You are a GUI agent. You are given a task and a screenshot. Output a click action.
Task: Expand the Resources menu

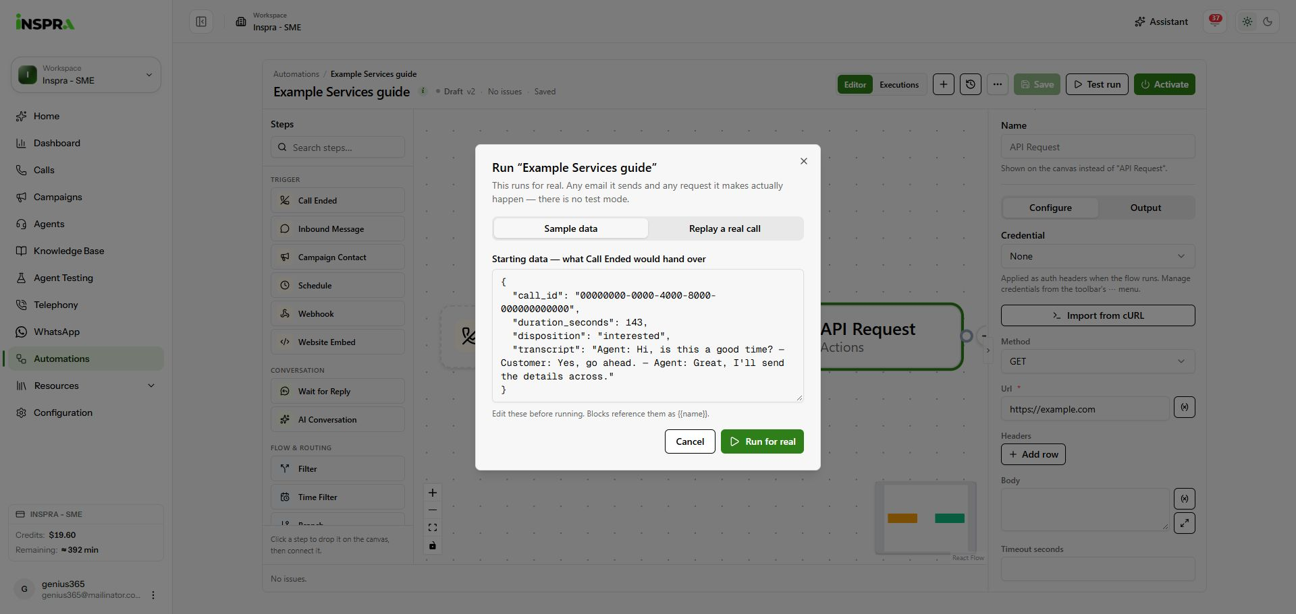[x=85, y=386]
